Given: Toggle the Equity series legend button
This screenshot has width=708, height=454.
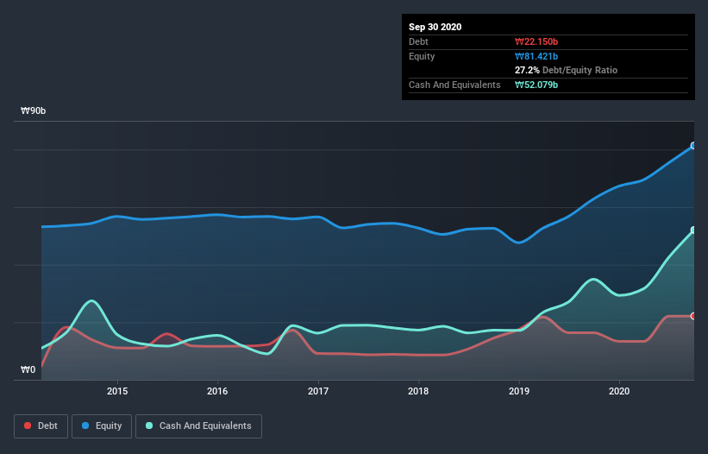Looking at the screenshot, I should click(x=102, y=426).
